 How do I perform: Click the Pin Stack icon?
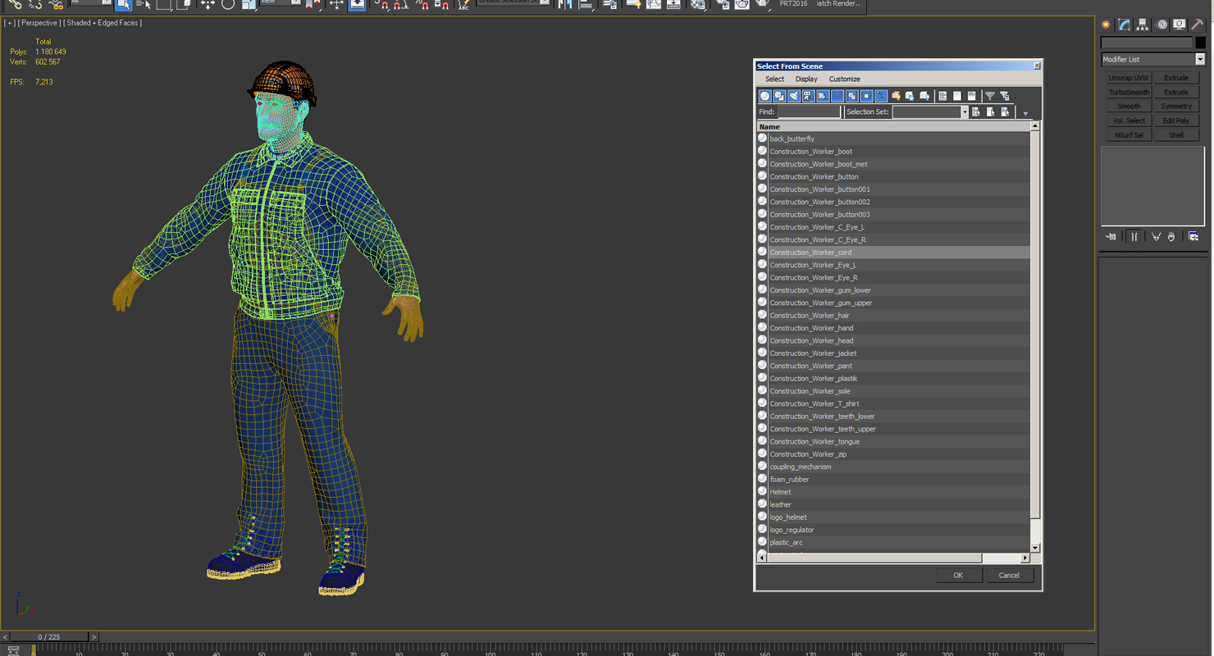point(1111,237)
